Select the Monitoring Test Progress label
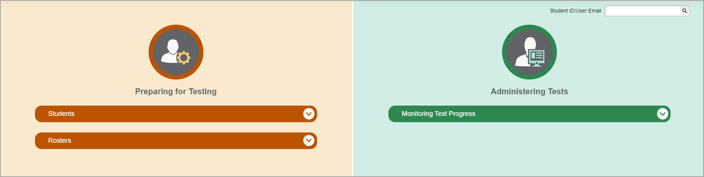 [438, 114]
